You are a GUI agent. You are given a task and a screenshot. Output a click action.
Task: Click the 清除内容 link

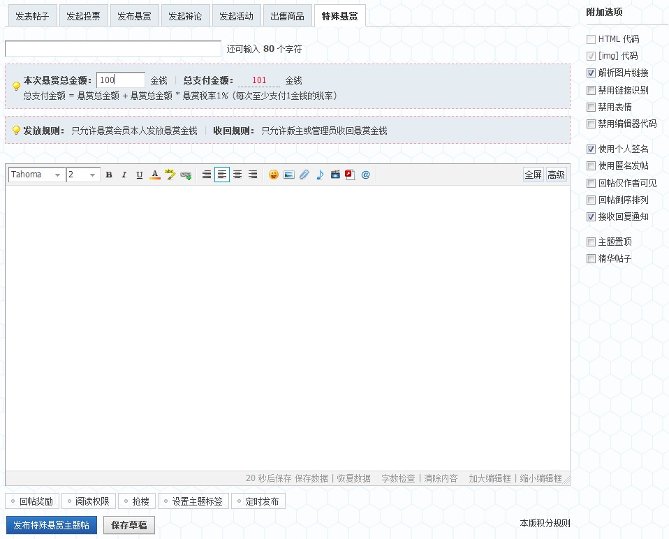coord(441,478)
